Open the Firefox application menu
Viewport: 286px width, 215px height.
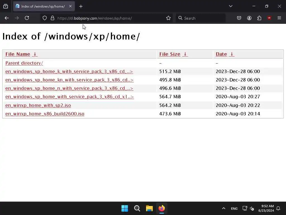(x=279, y=18)
